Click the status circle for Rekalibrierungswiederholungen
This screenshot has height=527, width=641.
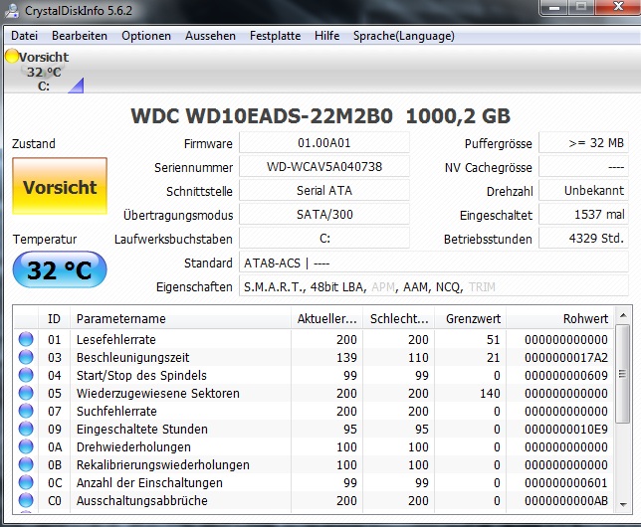[x=26, y=465]
